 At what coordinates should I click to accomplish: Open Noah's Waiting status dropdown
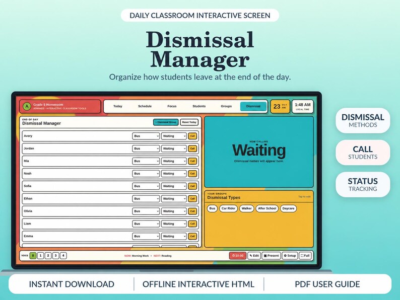(x=174, y=174)
